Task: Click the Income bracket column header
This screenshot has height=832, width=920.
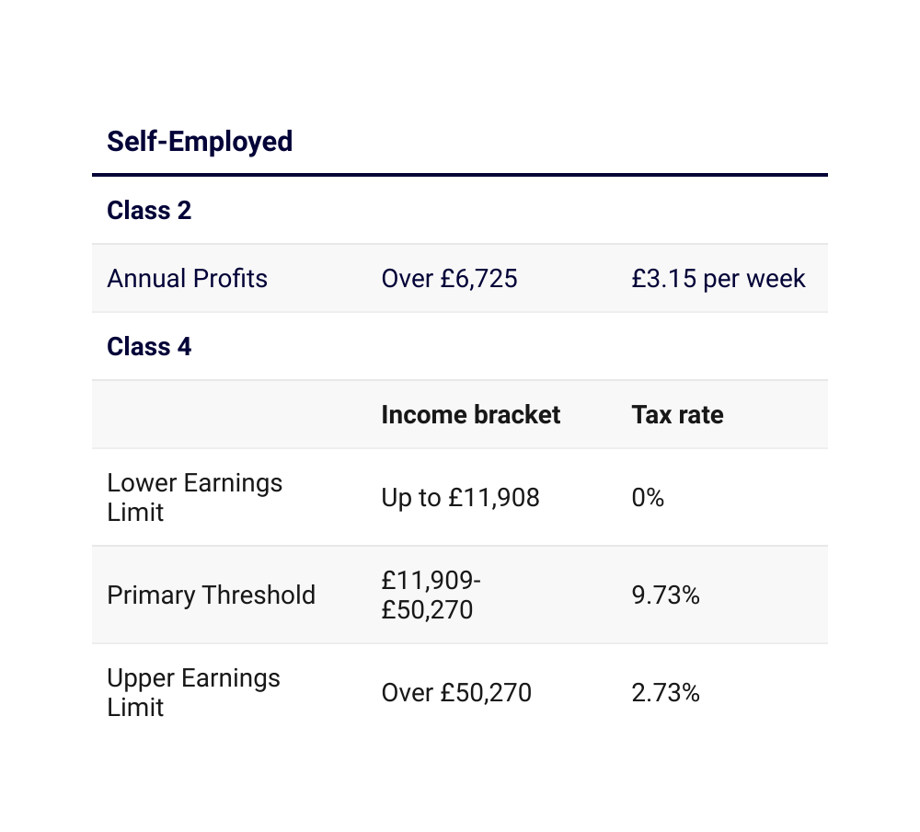Action: [x=470, y=415]
